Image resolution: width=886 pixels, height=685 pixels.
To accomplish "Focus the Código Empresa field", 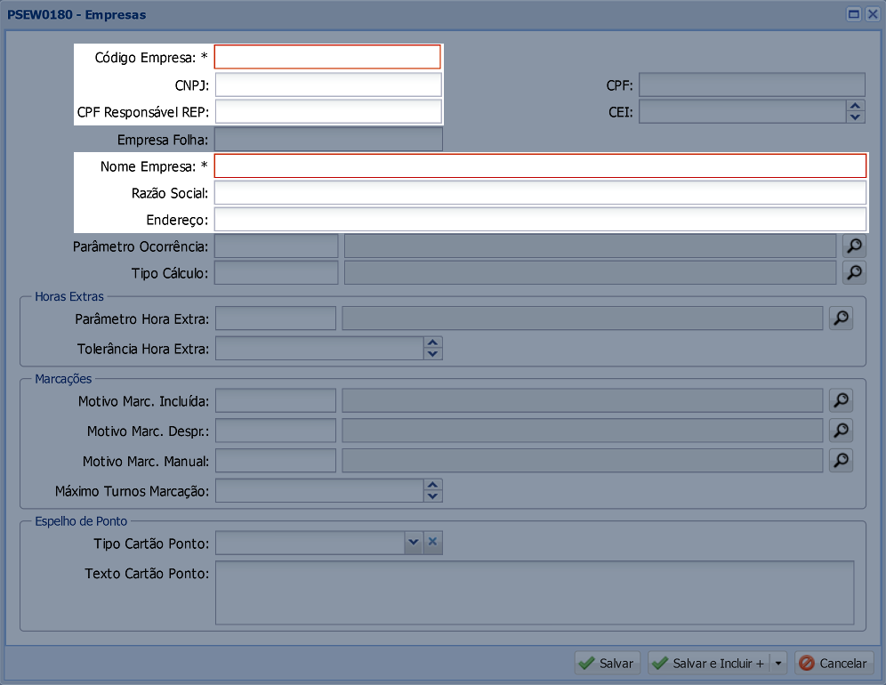I will click(327, 58).
